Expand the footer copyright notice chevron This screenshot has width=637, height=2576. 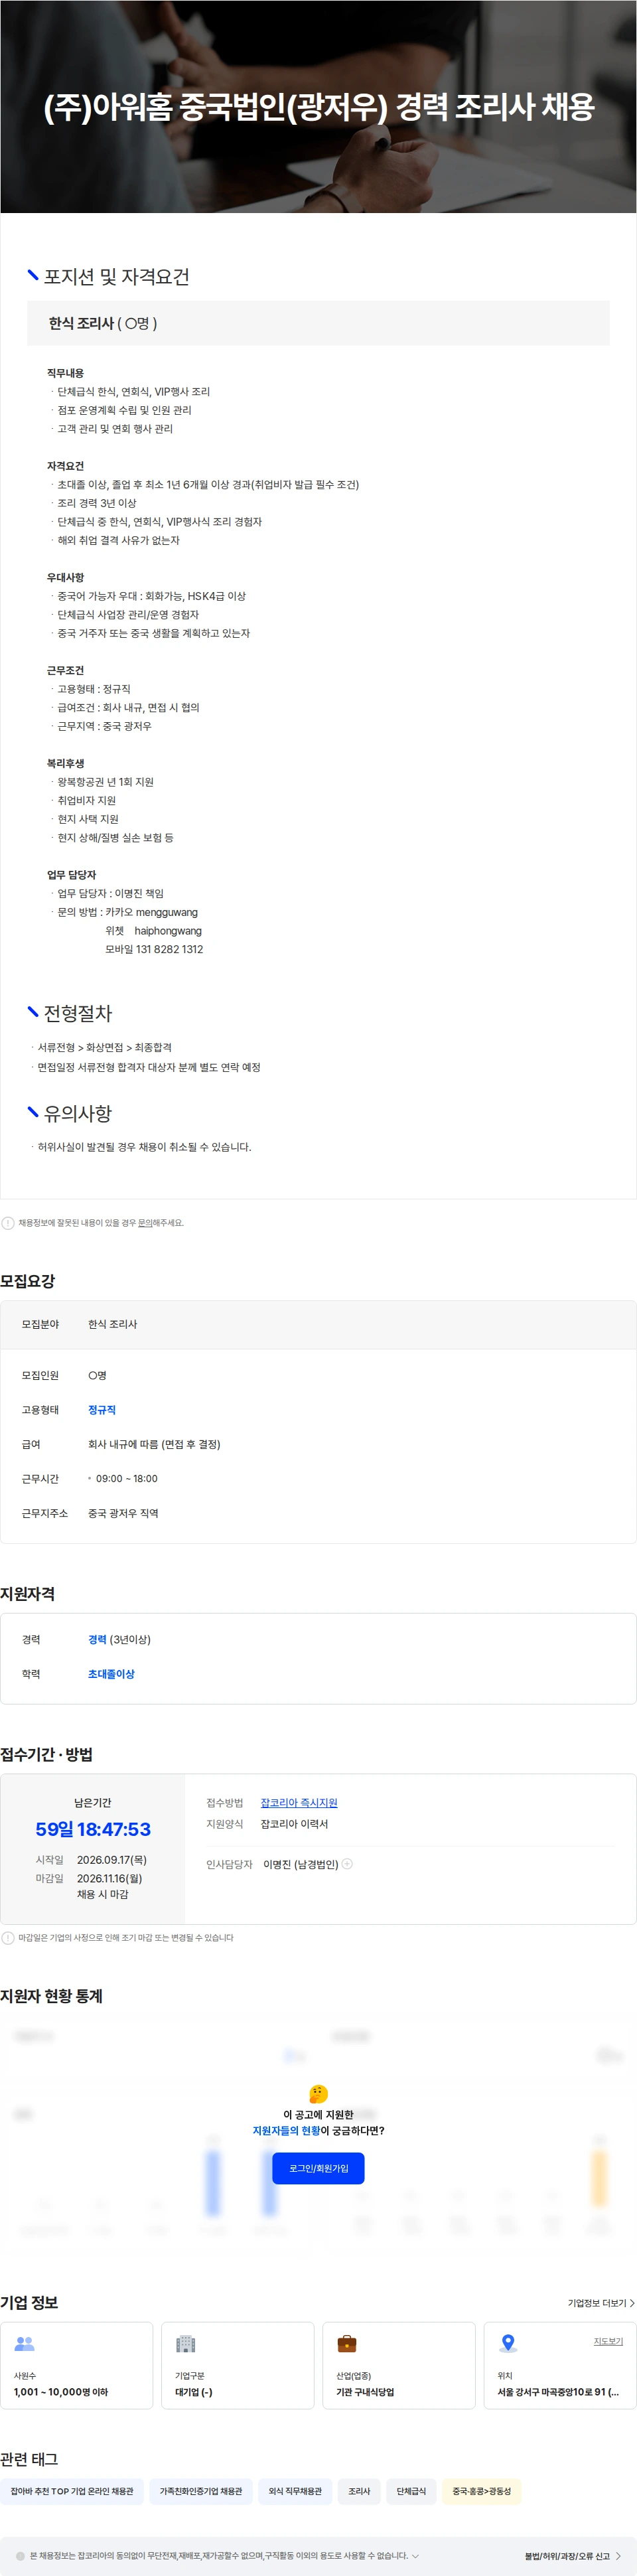[x=415, y=2556]
